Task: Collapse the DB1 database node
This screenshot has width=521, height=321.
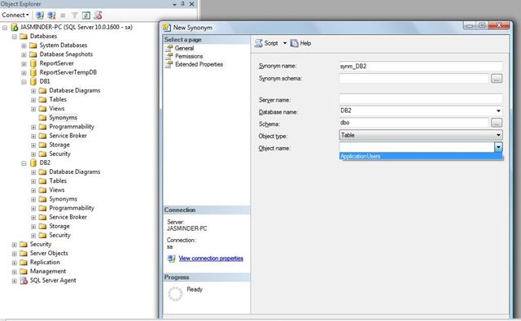Action: [24, 82]
